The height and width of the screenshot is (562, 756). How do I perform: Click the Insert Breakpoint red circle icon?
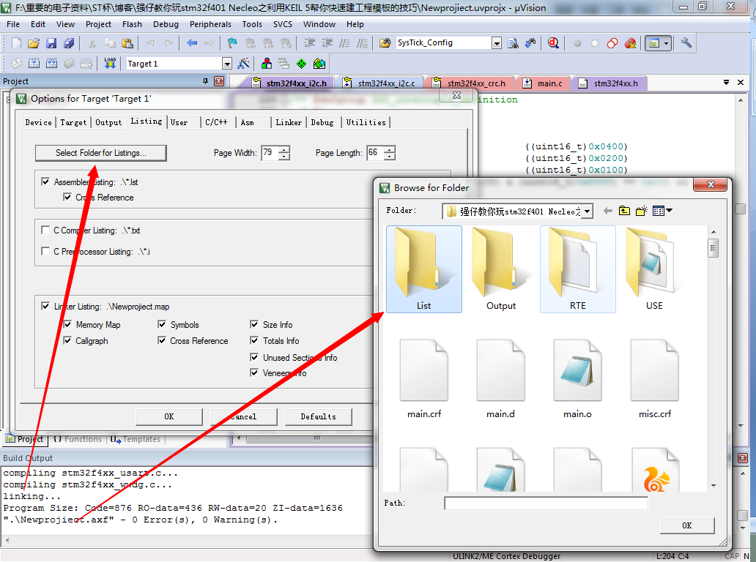tap(577, 43)
